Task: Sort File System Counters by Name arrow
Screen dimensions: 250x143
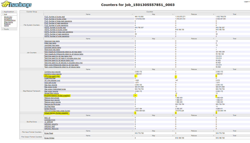Action: pos(132,14)
